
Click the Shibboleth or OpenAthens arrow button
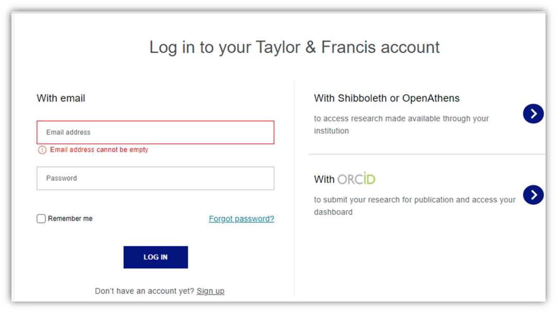pos(533,114)
